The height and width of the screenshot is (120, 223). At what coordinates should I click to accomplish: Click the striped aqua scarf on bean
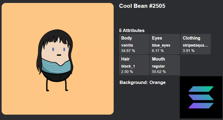(56, 66)
